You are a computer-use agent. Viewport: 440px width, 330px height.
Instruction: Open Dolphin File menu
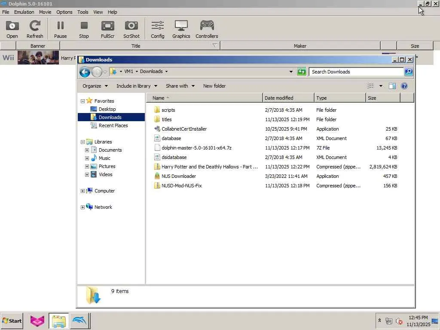click(x=6, y=12)
